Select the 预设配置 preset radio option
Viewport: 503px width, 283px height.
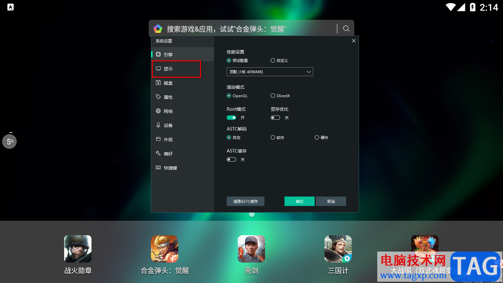pos(237,60)
